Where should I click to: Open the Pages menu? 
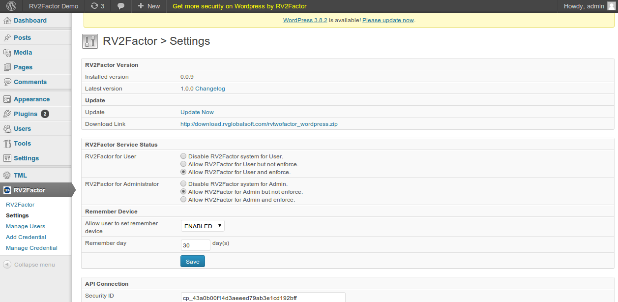coord(23,67)
